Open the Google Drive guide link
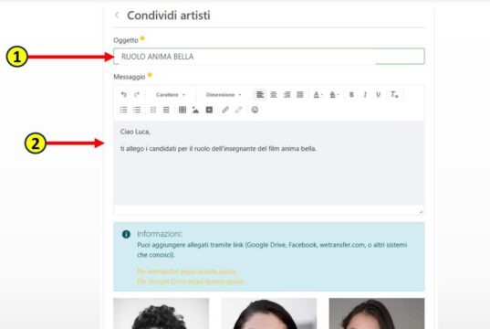490x329 pixels. point(191,281)
